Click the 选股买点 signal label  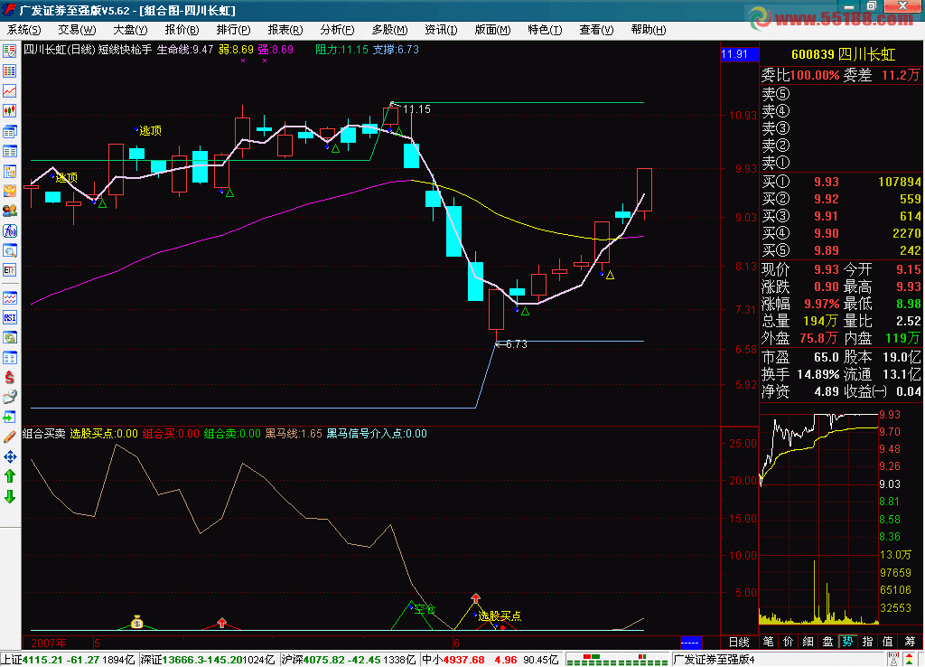point(500,616)
